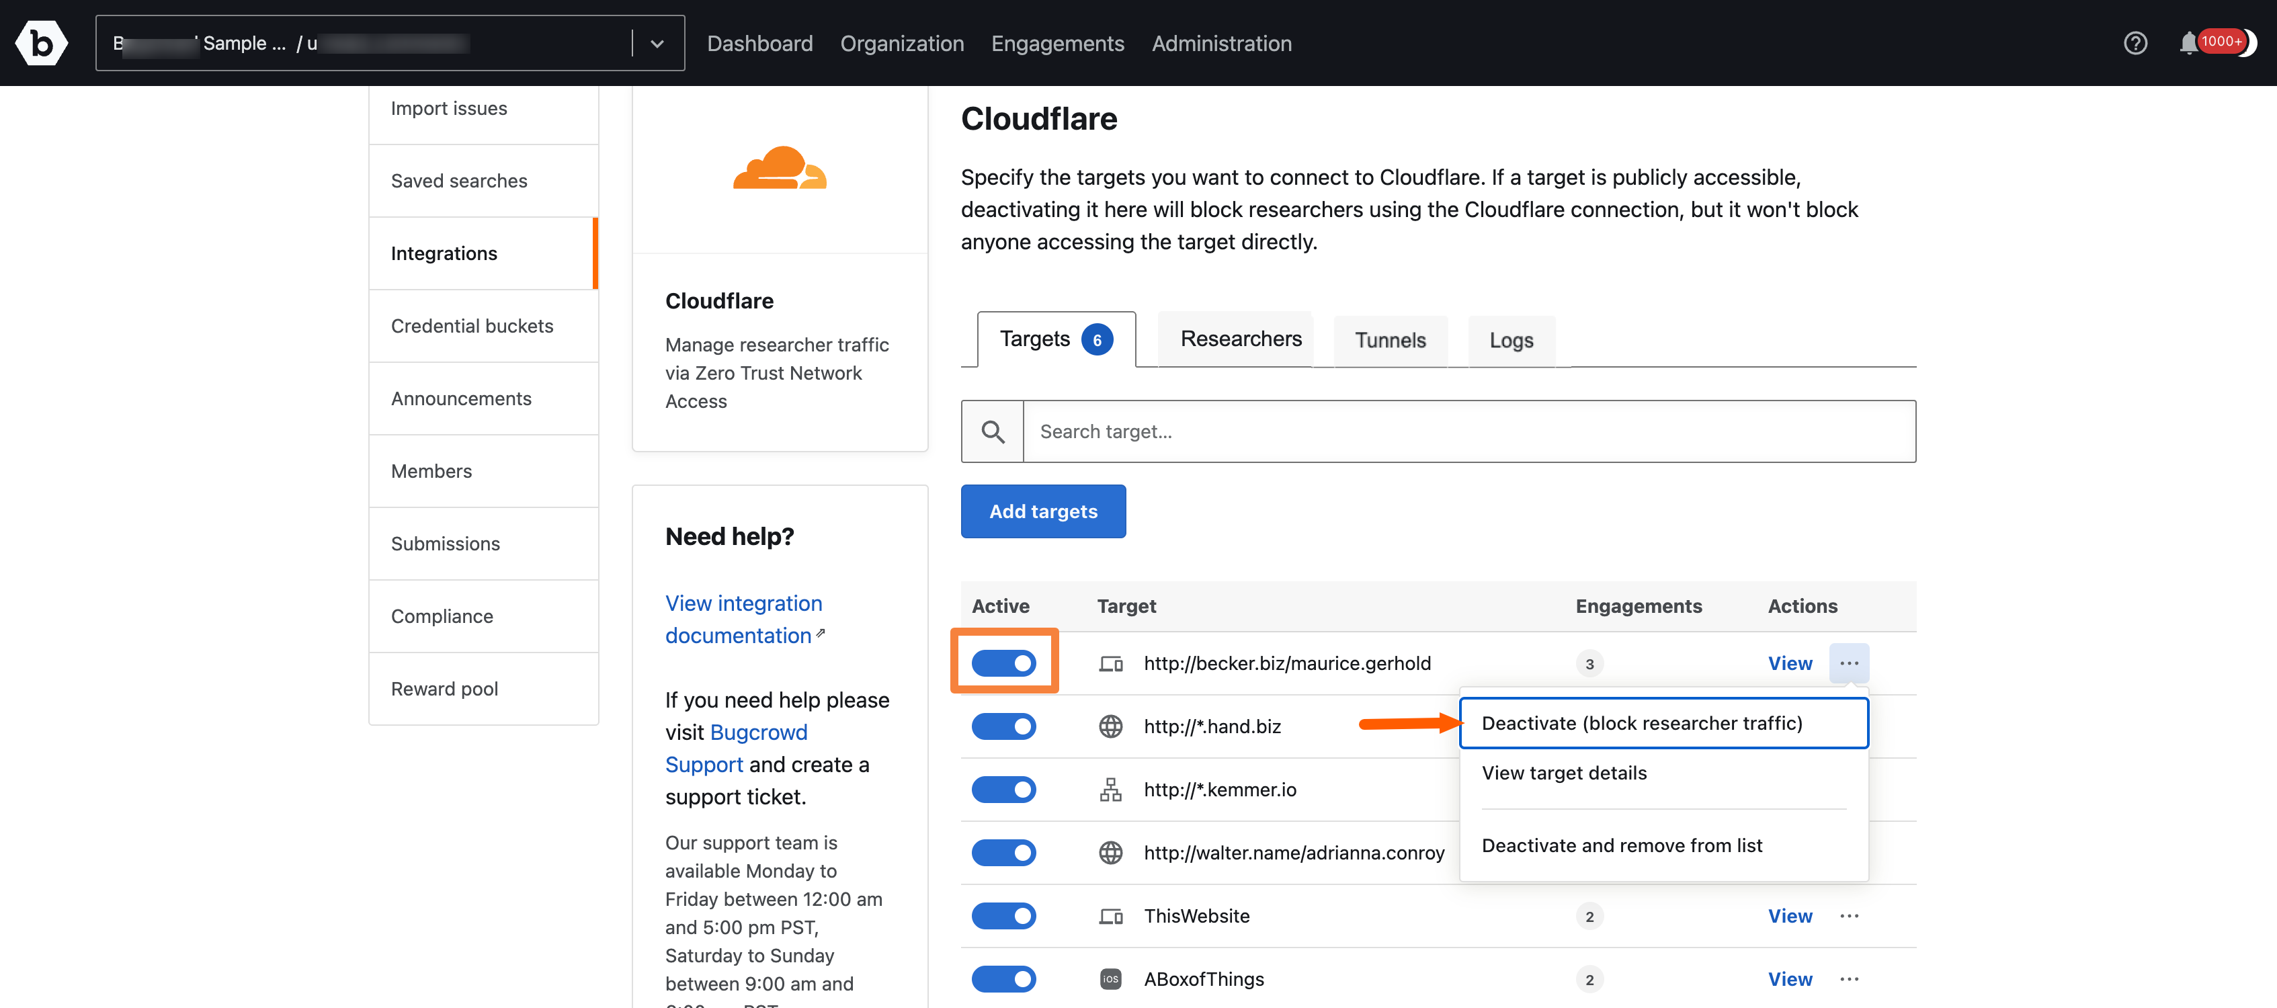Click engagements count badge for becker.biz
The width and height of the screenshot is (2277, 1008).
coord(1588,663)
